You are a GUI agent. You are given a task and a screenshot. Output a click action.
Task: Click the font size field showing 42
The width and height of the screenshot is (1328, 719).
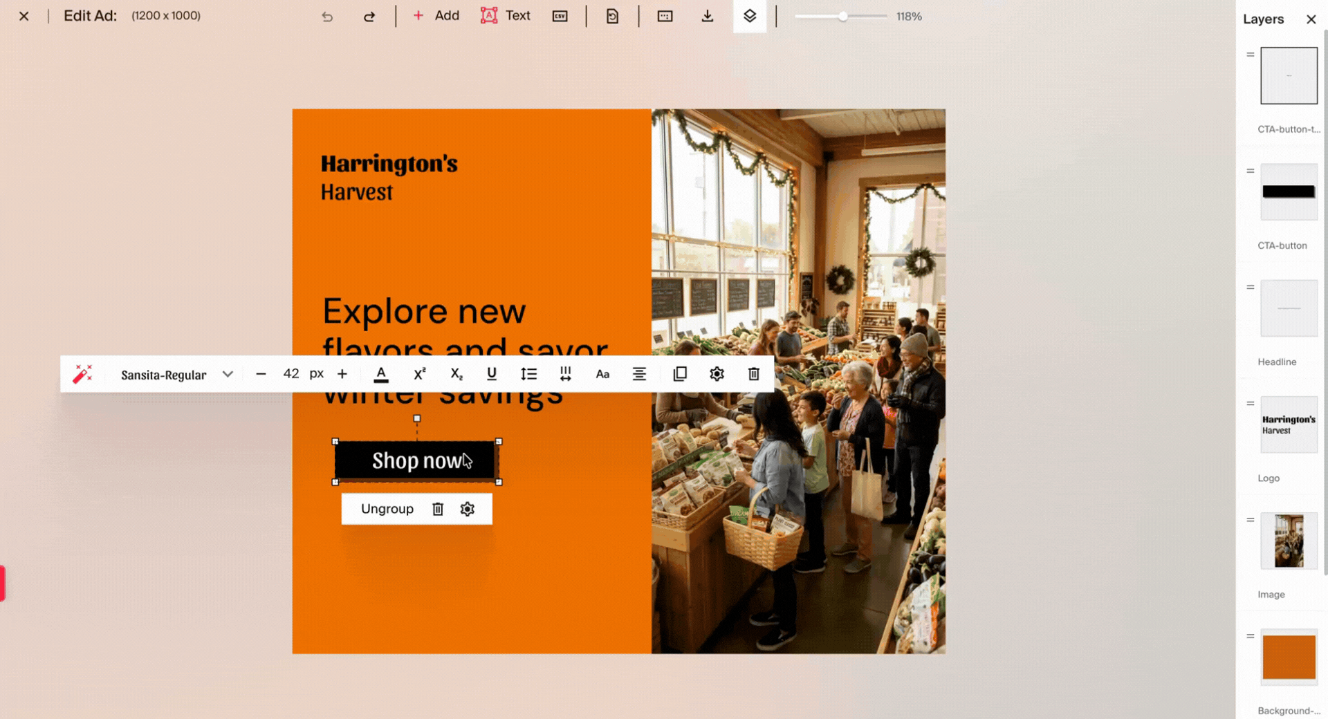(x=291, y=373)
